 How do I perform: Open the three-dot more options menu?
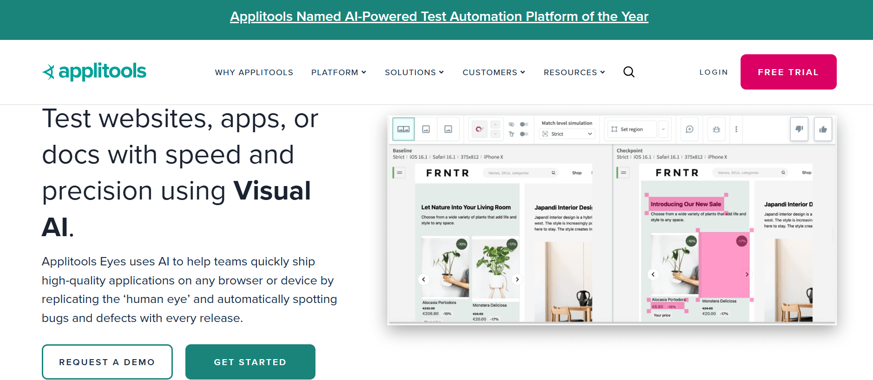[x=736, y=129]
